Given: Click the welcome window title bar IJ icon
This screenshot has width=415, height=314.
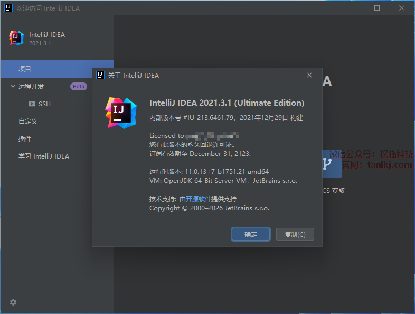Looking at the screenshot, I should tap(8, 8).
